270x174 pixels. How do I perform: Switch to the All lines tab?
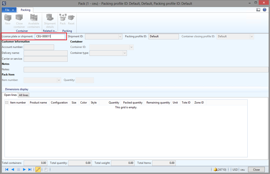(x=23, y=95)
